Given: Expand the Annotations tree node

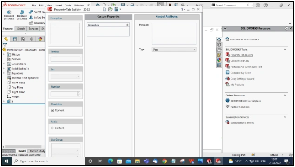Looking at the screenshot, I should pyautogui.click(x=4, y=64).
